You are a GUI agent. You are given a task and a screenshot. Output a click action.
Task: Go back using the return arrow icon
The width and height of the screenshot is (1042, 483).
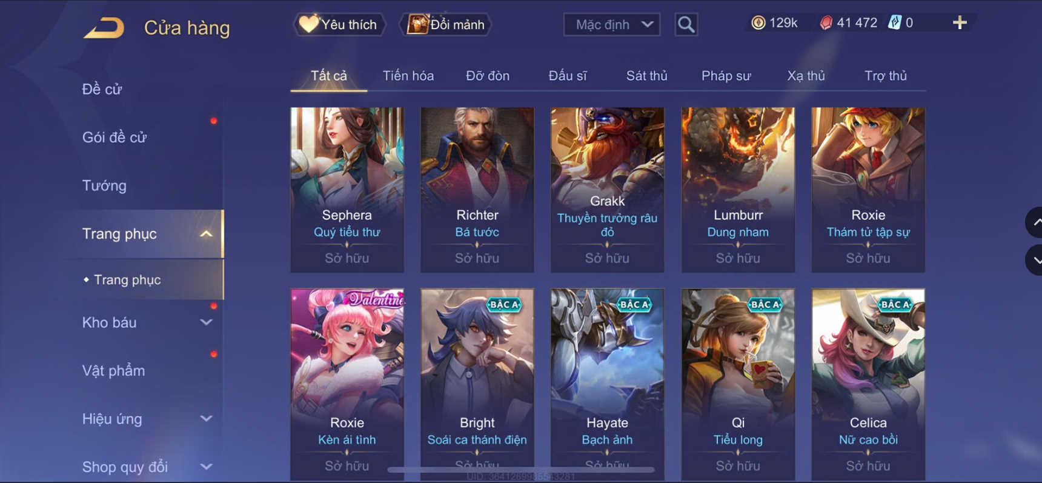coord(104,28)
